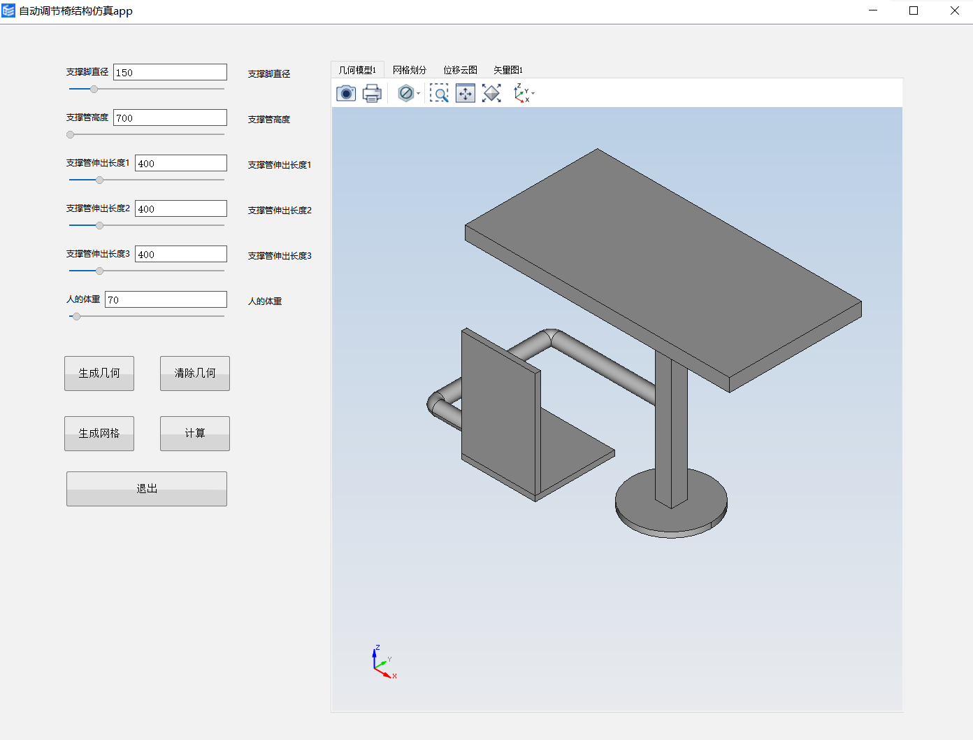Click the 支撑管伸出长度1 slider handle
973x740 pixels.
99,180
